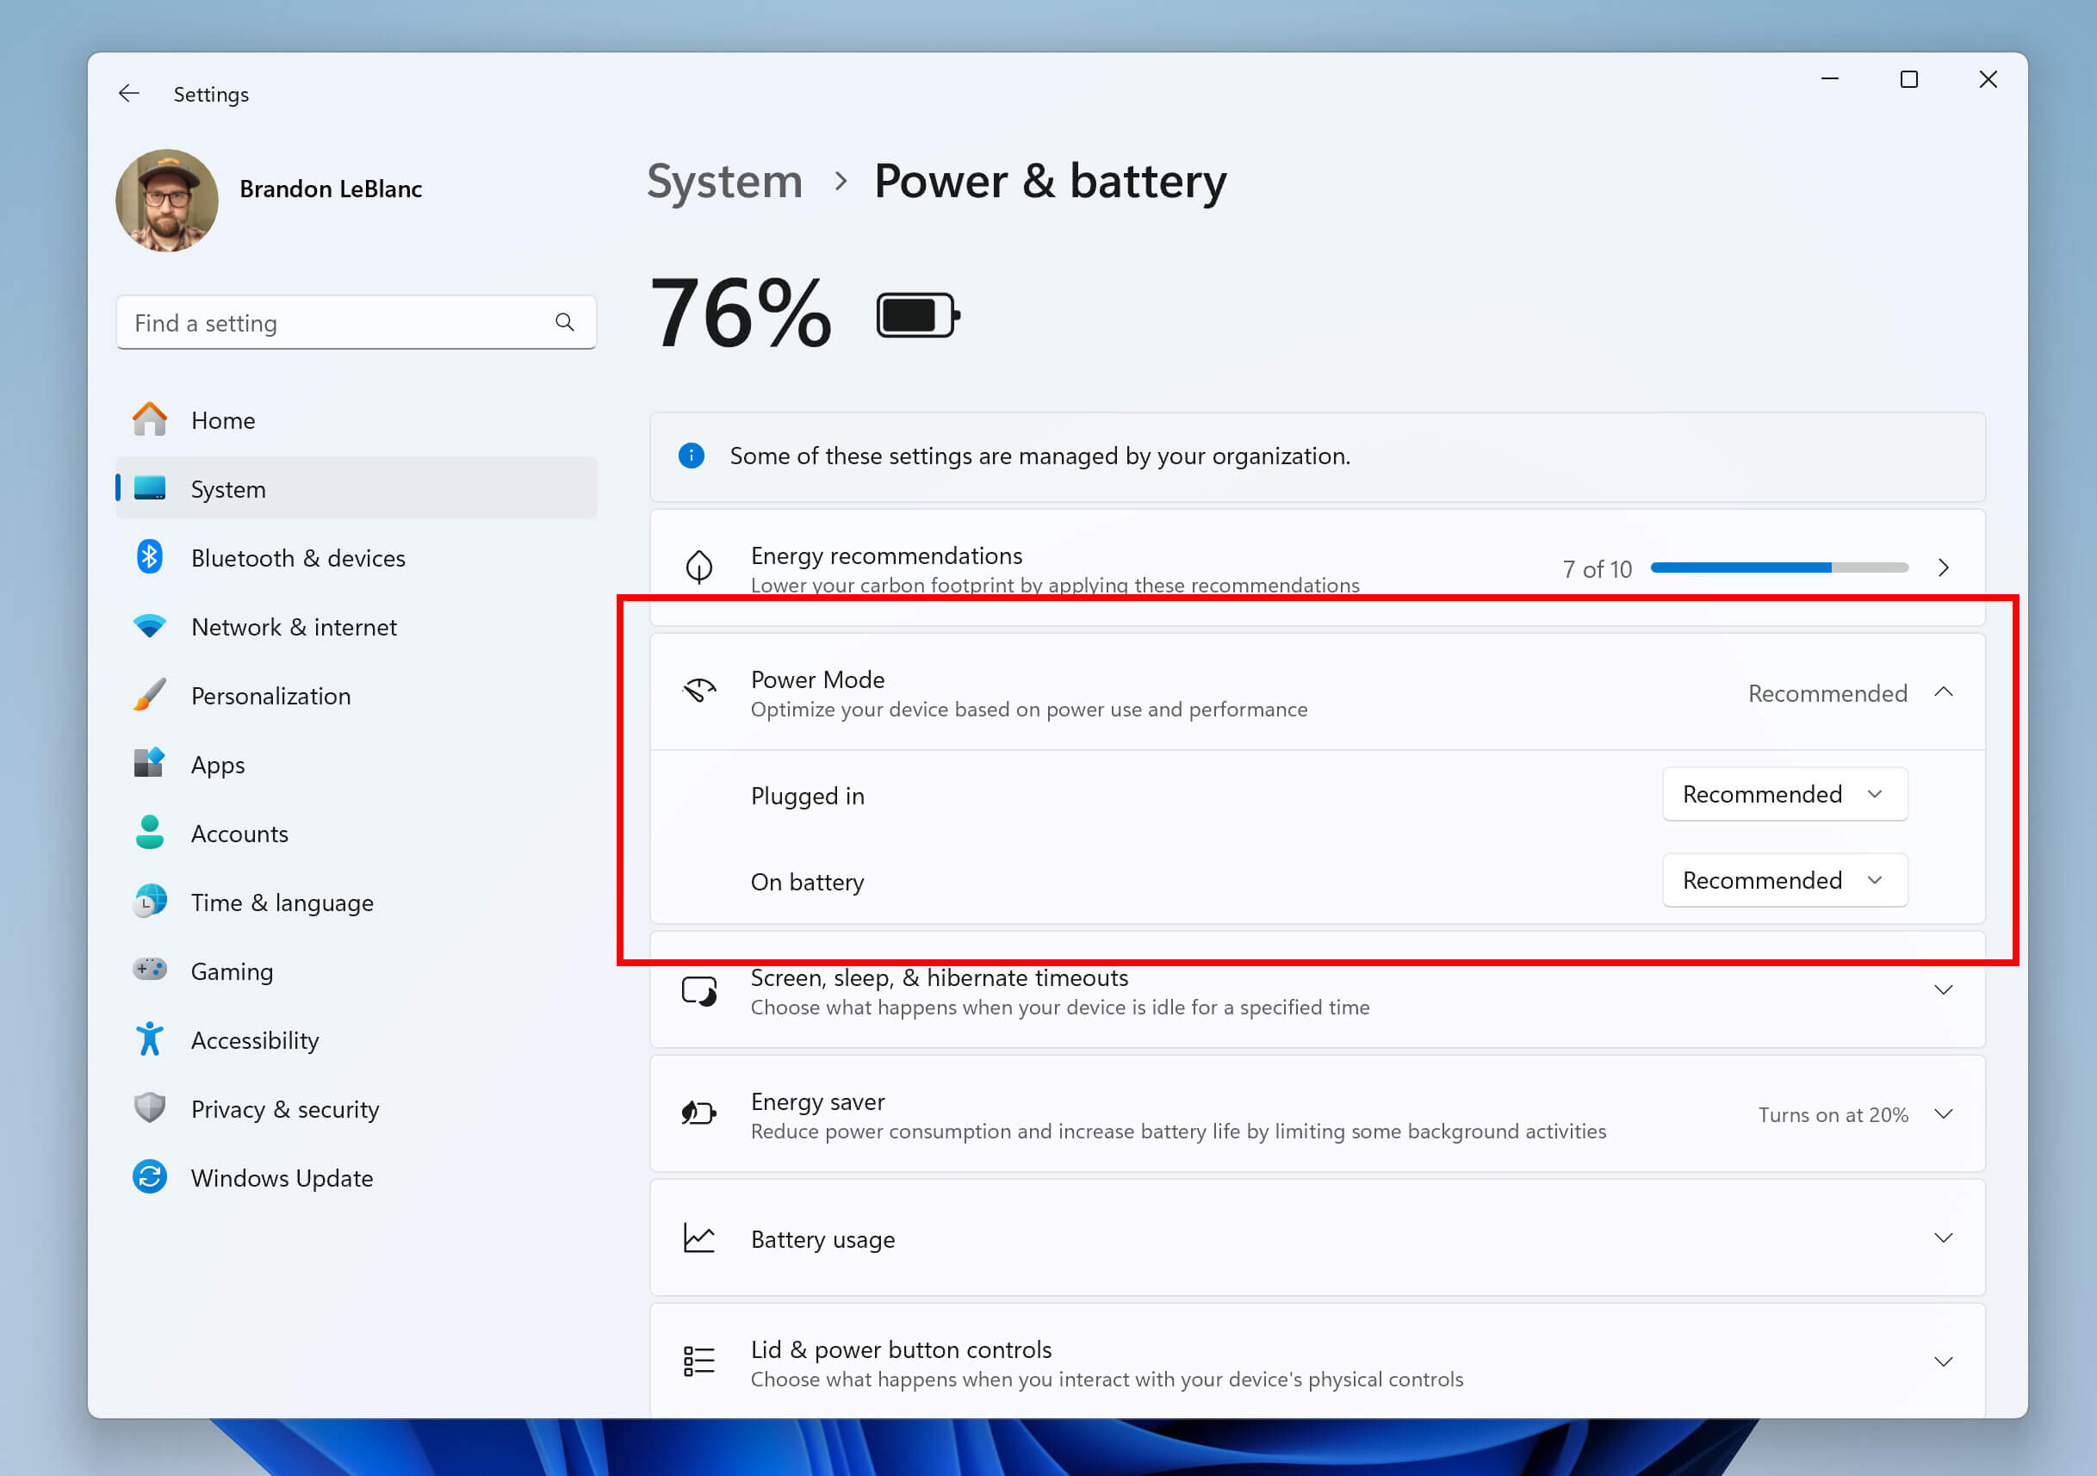This screenshot has height=1476, width=2097.
Task: Click the back navigation arrow button
Action: (x=129, y=93)
